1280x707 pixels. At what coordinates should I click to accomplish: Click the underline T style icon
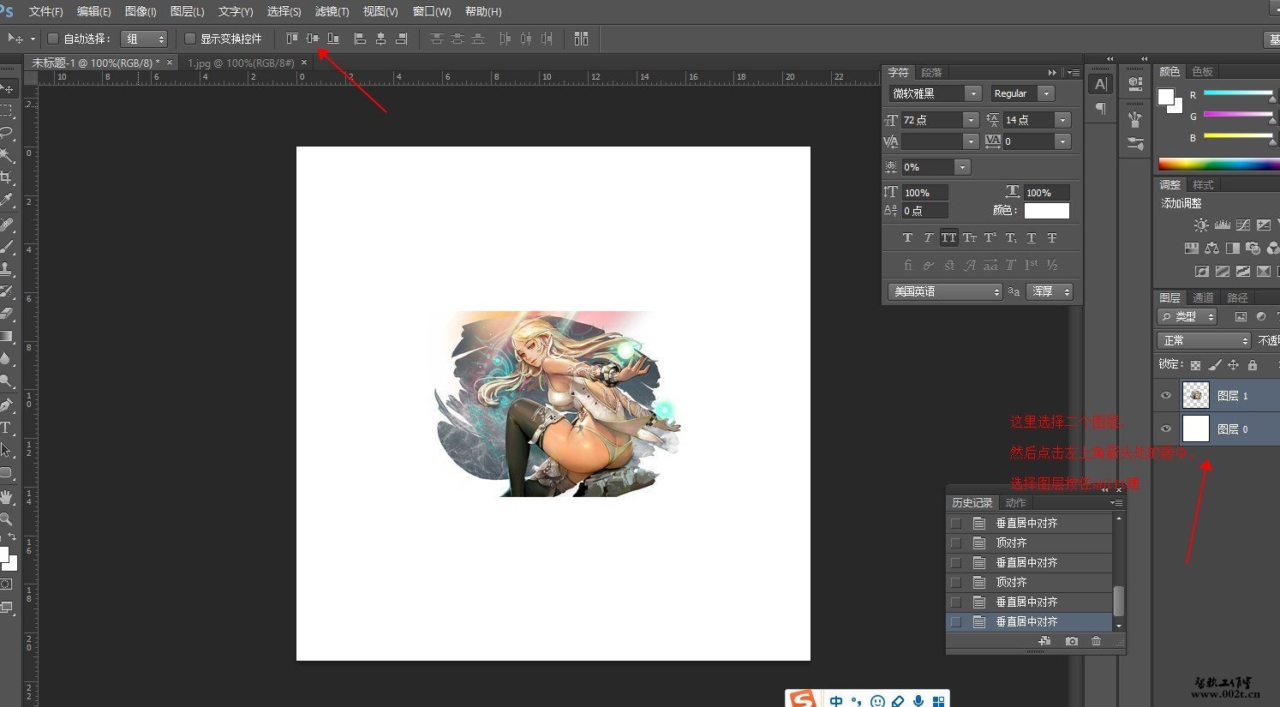[1032, 237]
